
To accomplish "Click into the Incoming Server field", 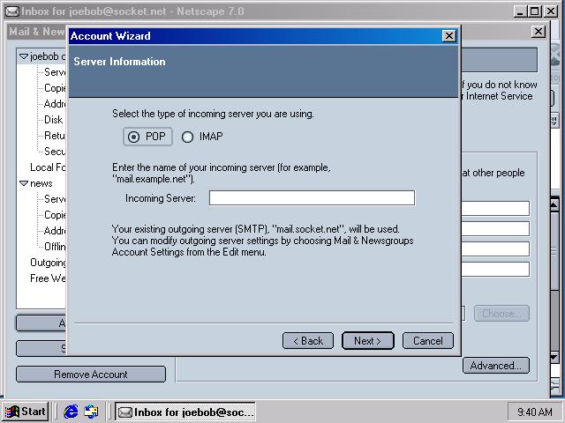I will point(312,197).
